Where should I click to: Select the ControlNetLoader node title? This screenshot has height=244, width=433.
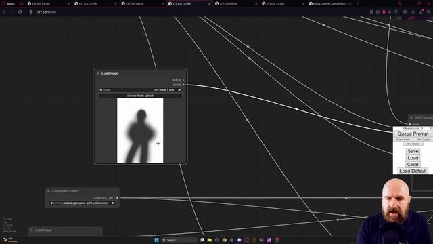65,191
